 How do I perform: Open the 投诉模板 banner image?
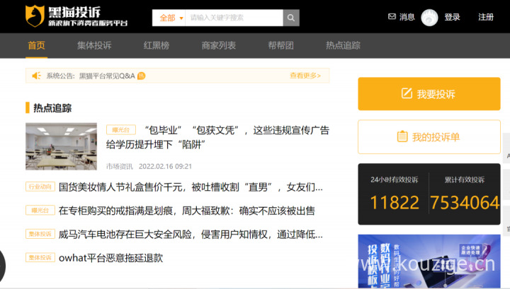point(429,261)
